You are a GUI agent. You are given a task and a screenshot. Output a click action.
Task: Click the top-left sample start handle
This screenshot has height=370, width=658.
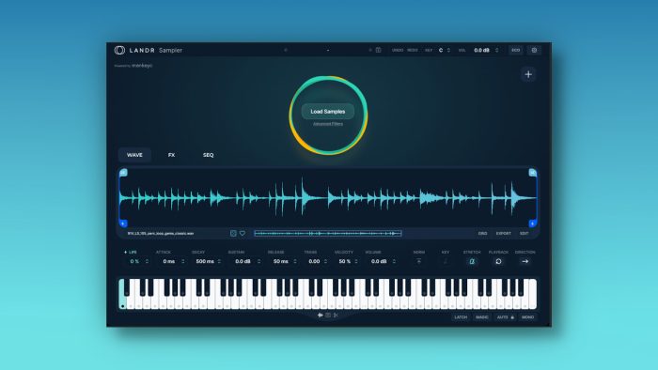[x=123, y=172]
